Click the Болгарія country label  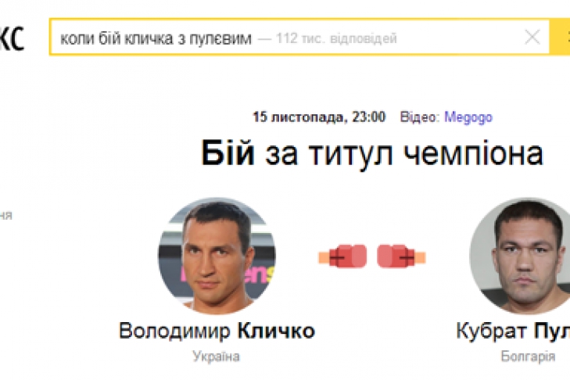(x=528, y=357)
